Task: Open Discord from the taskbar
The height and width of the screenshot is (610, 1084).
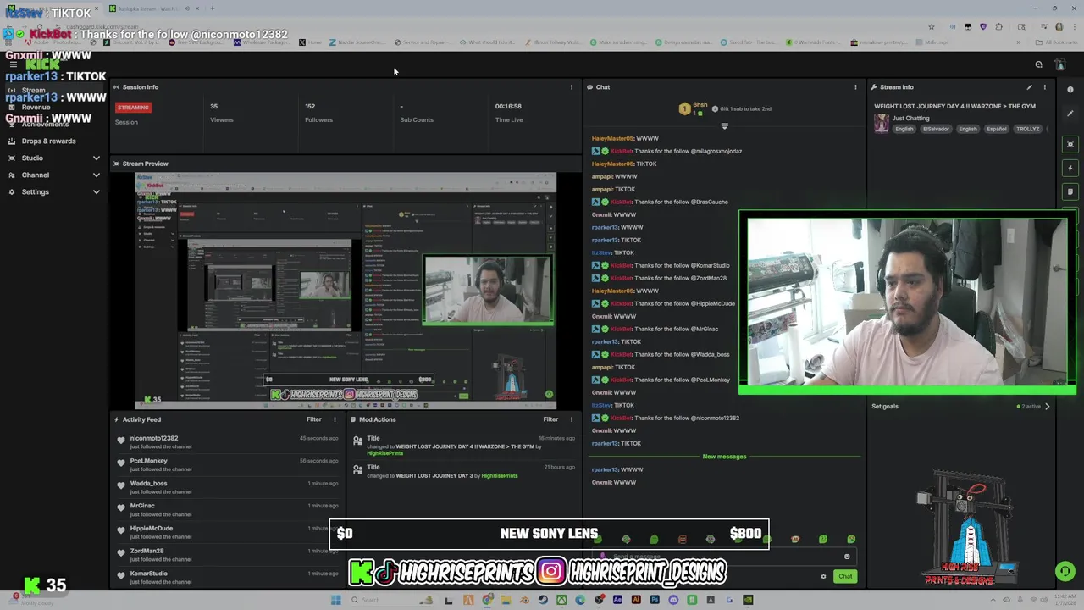Action: click(x=673, y=600)
